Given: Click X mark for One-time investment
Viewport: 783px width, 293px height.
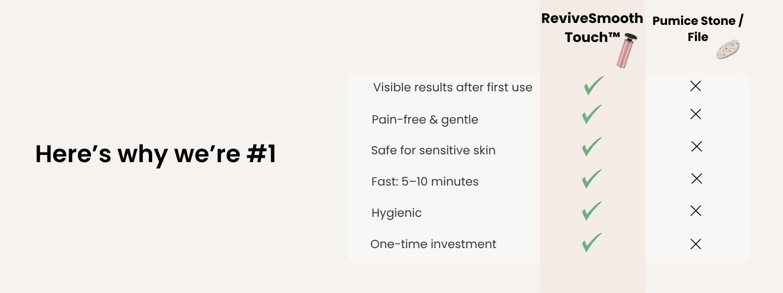Looking at the screenshot, I should (695, 244).
